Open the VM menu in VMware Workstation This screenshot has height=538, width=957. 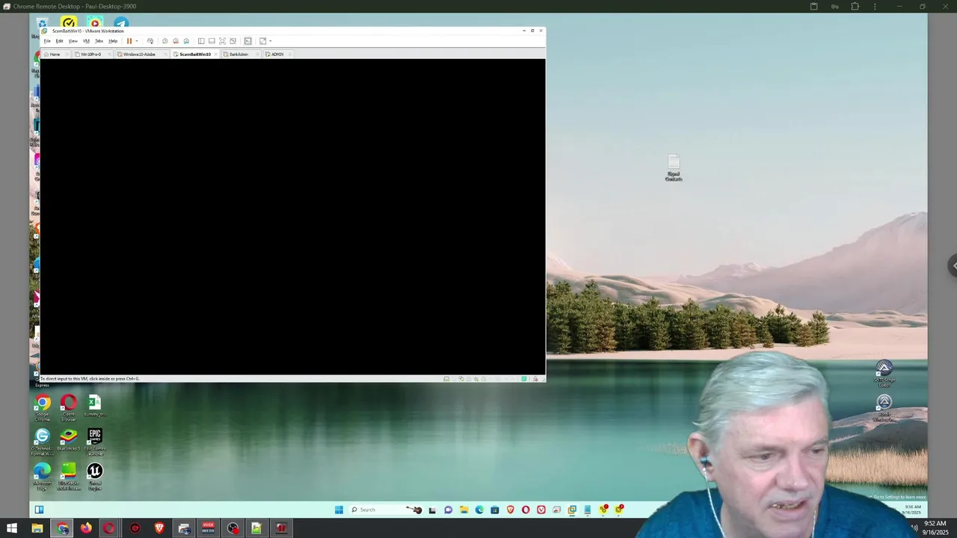[86, 41]
